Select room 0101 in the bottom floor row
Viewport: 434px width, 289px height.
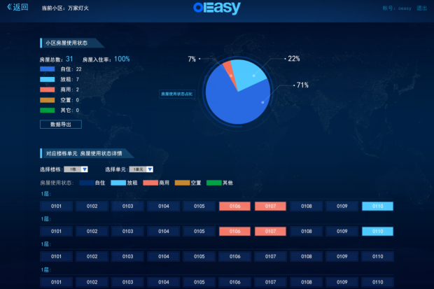[x=56, y=283]
